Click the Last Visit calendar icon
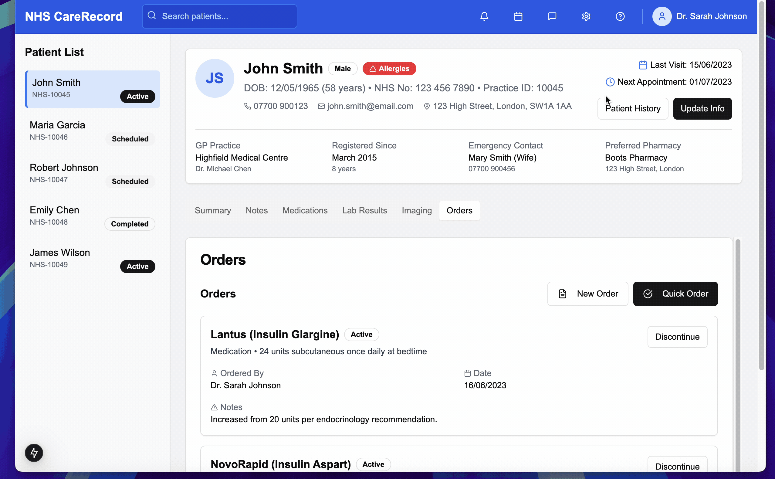The width and height of the screenshot is (775, 479). (x=643, y=65)
